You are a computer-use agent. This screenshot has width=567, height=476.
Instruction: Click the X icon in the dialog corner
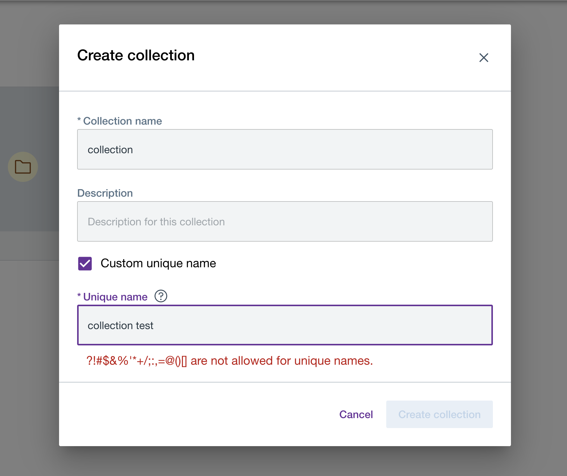(x=484, y=57)
